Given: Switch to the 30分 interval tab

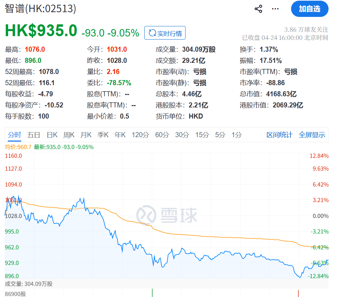Looking at the screenshot, I should click(x=182, y=135).
